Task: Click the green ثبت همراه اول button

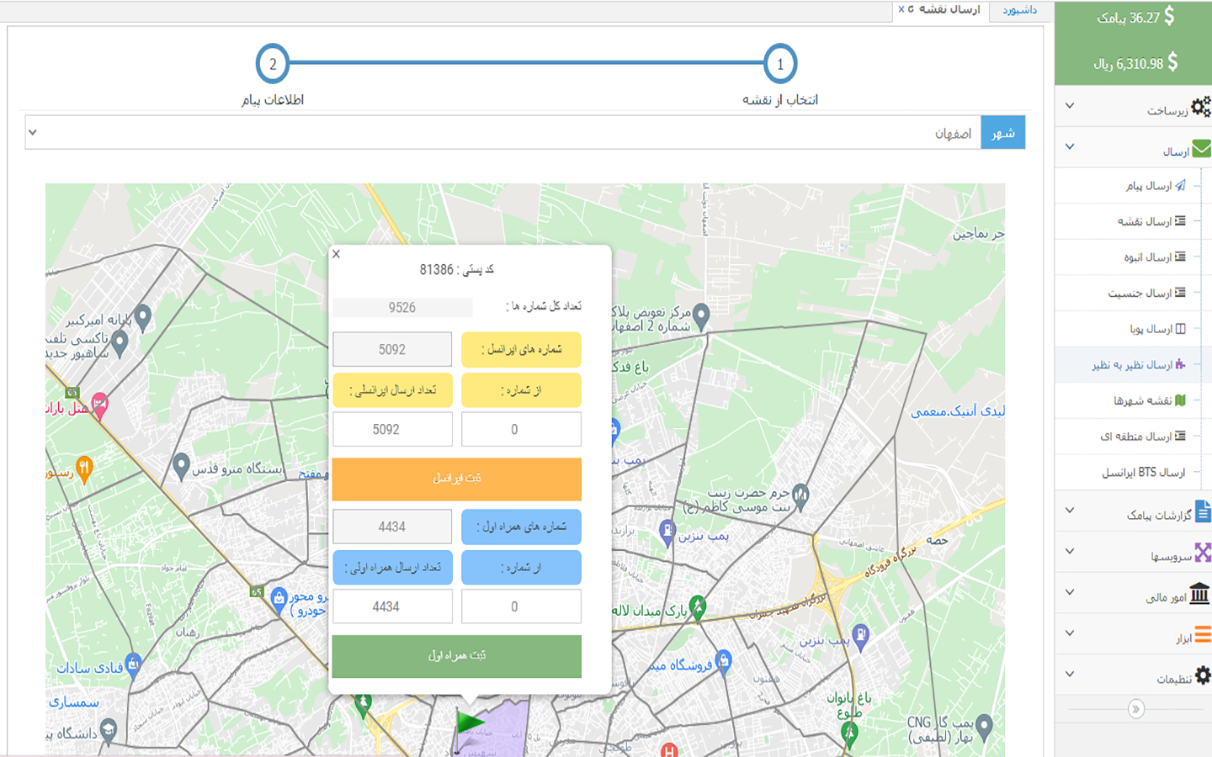Action: coord(457,656)
